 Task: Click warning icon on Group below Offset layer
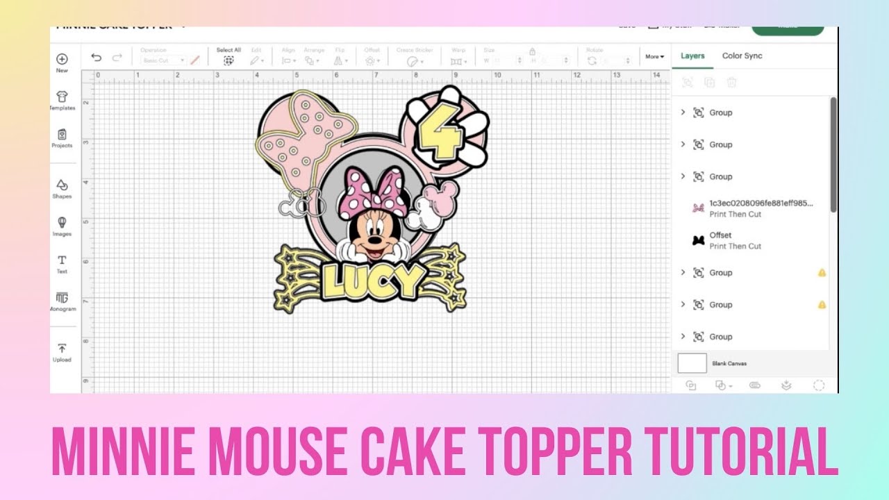[822, 272]
